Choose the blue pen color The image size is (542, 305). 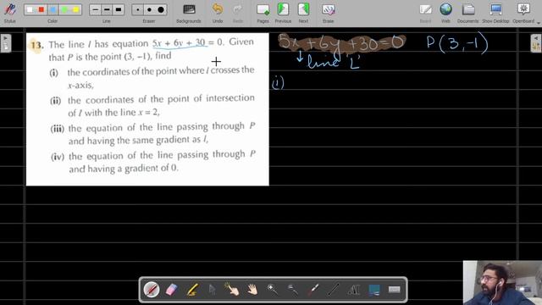[53, 9]
